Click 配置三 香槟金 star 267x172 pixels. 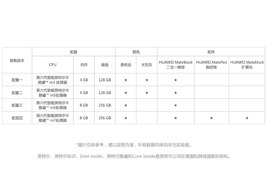point(126,105)
